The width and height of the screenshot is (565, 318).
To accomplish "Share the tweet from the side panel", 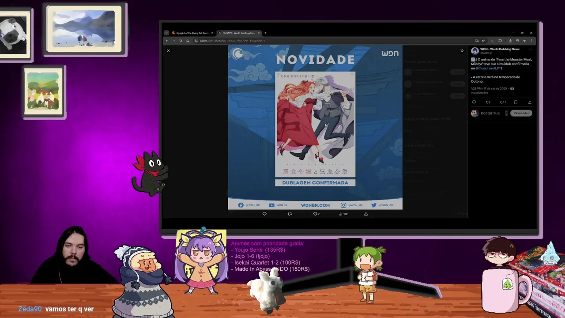I will click(x=530, y=102).
